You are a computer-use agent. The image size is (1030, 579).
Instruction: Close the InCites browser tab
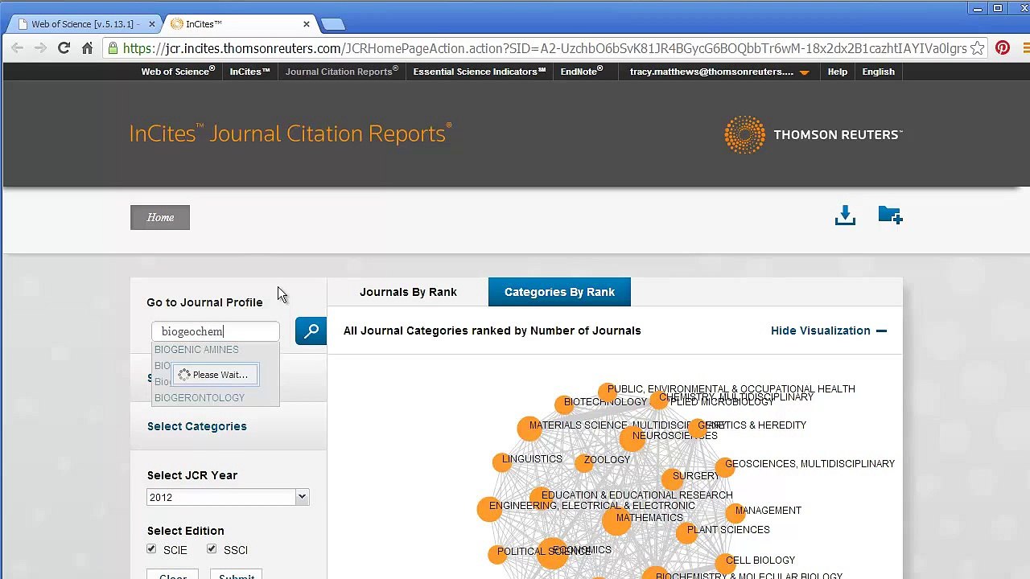point(307,24)
